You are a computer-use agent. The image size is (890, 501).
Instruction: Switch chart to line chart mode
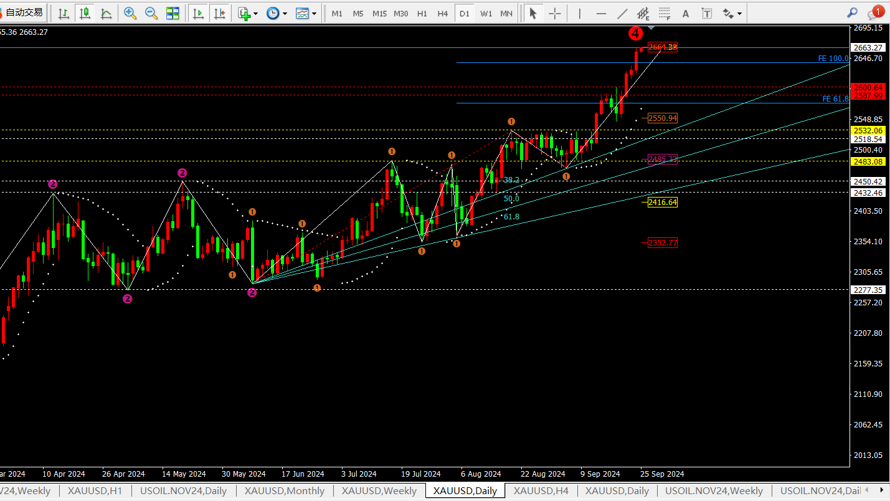pyautogui.click(x=107, y=12)
